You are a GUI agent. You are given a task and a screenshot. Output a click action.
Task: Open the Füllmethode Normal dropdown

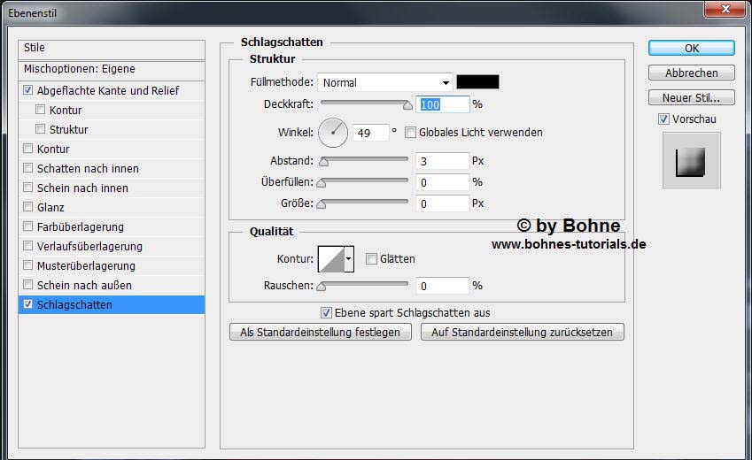tap(384, 82)
